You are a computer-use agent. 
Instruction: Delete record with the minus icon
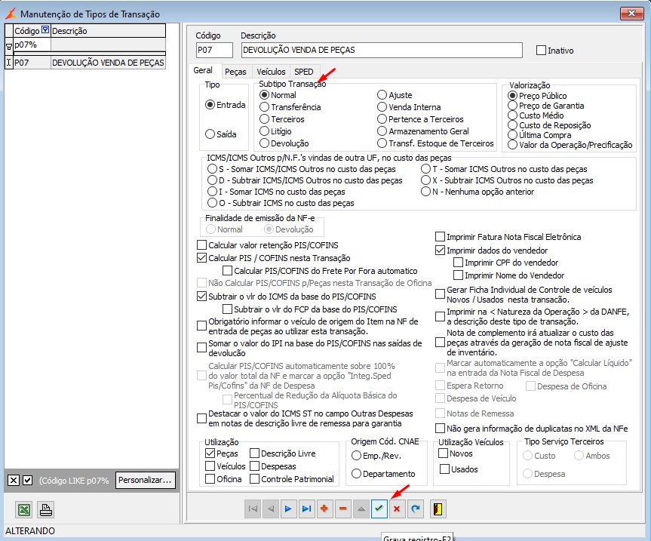click(343, 509)
